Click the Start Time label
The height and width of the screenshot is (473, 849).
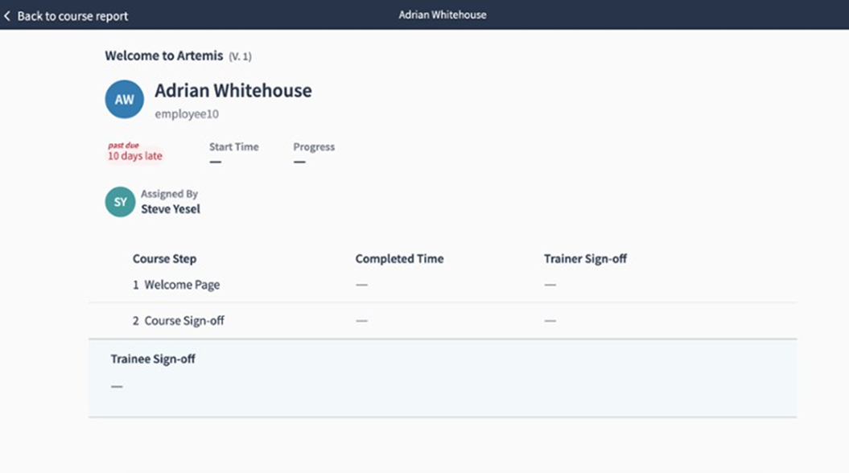point(233,147)
